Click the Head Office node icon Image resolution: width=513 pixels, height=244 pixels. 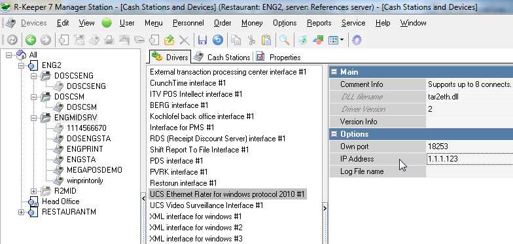pyautogui.click(x=33, y=201)
